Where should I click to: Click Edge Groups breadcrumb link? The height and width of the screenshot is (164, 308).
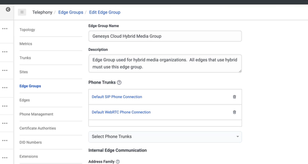point(71,12)
